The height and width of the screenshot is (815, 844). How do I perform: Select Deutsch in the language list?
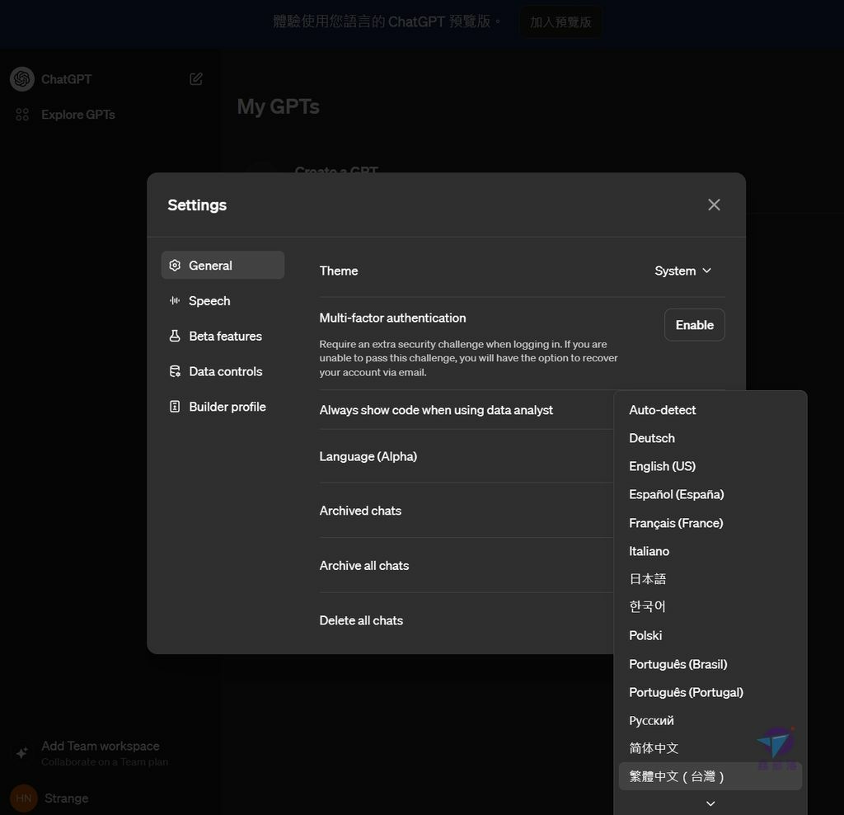tap(710, 438)
